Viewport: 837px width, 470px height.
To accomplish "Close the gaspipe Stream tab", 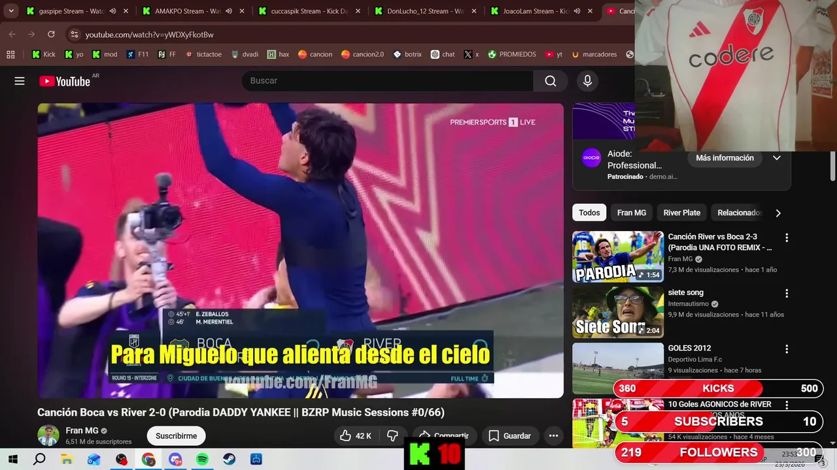I will 126,11.
